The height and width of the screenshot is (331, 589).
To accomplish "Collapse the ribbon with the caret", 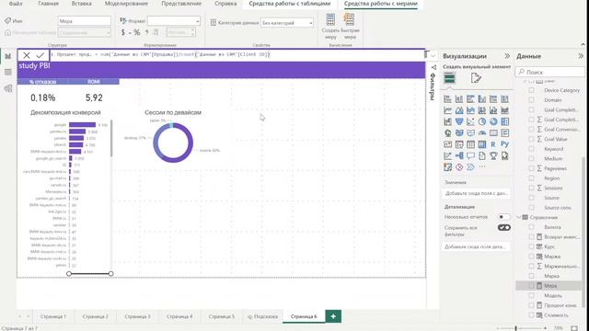I will point(583,44).
